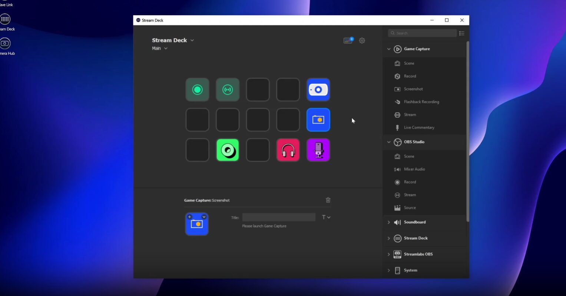
Task: Select the purple microphone key
Action: (x=318, y=150)
